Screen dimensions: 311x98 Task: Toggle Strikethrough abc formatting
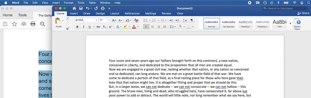[x=98, y=27]
